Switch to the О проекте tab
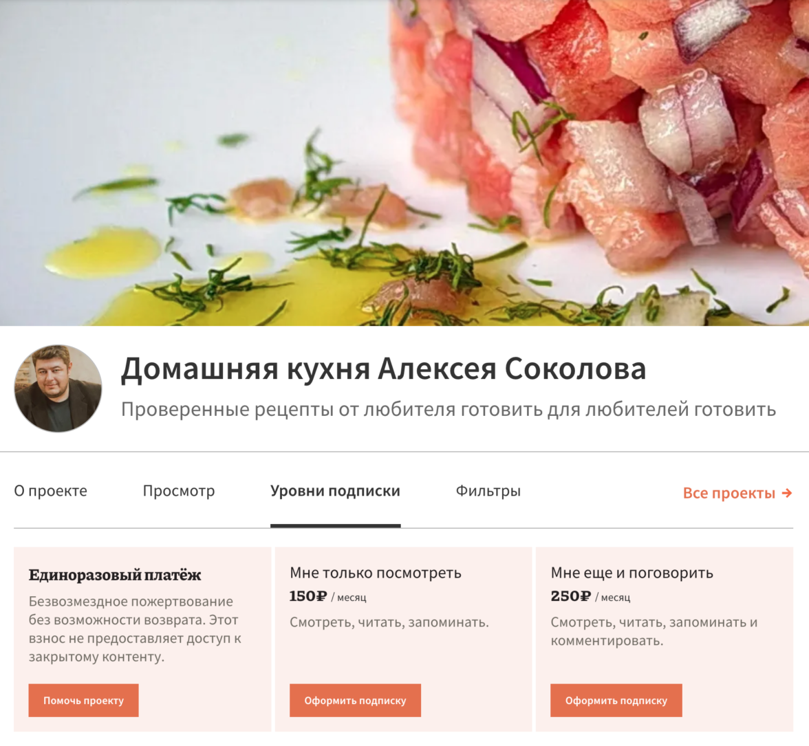 point(51,491)
